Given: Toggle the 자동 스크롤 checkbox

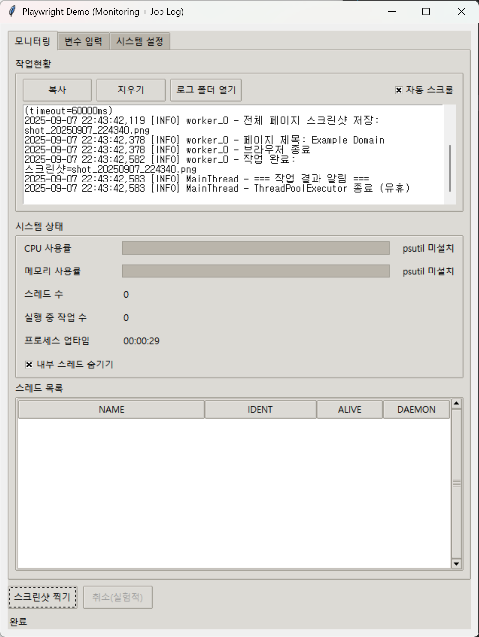Looking at the screenshot, I should (399, 90).
